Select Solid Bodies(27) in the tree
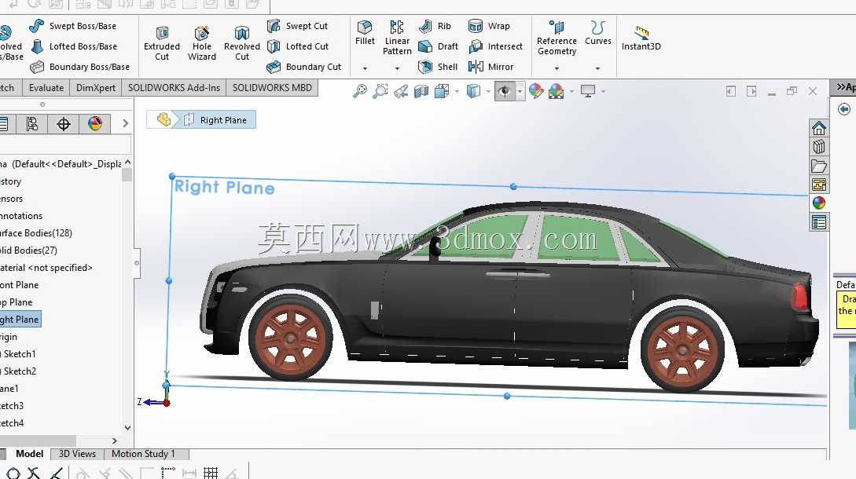Image resolution: width=856 pixels, height=479 pixels. pyautogui.click(x=28, y=250)
